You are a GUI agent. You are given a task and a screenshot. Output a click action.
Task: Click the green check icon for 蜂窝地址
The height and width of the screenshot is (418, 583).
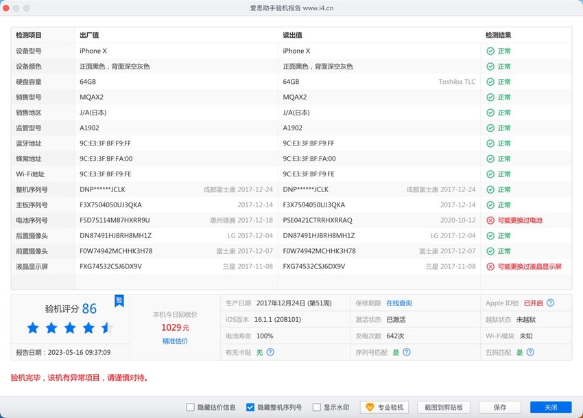tap(490, 159)
